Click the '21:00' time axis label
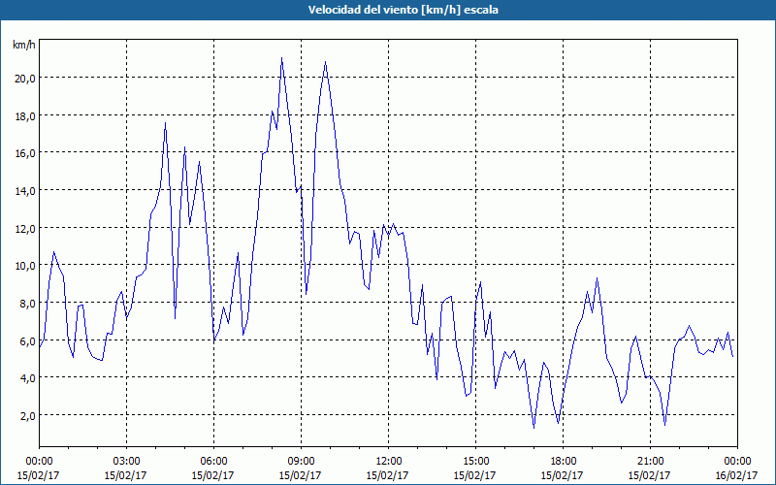The width and height of the screenshot is (776, 485). (650, 462)
